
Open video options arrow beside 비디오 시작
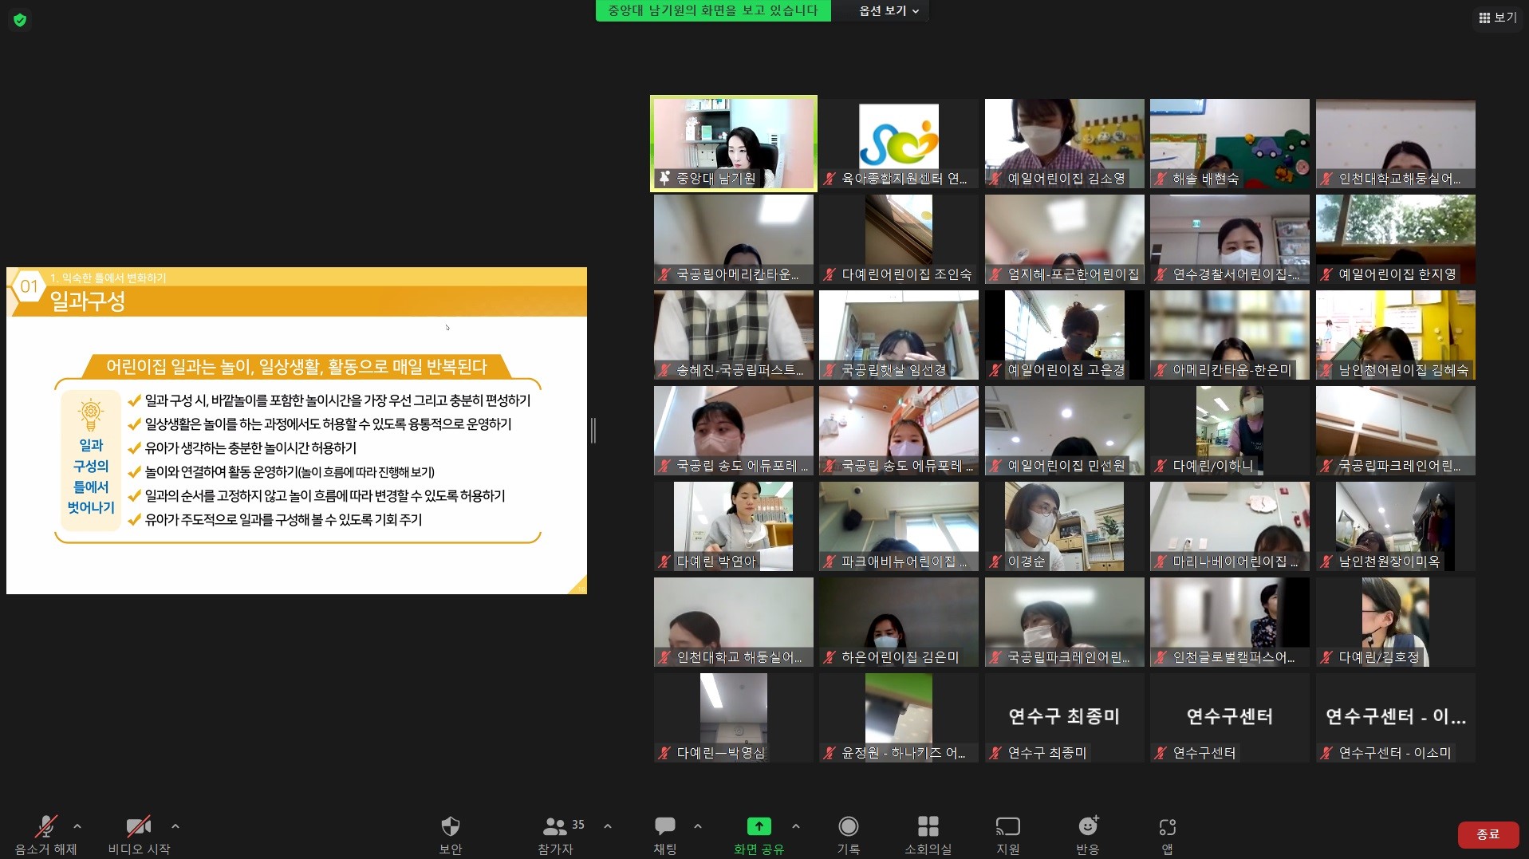click(x=175, y=826)
